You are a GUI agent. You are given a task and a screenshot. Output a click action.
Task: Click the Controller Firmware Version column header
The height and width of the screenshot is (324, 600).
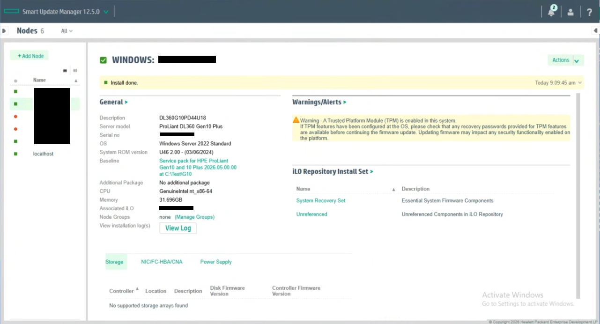point(296,291)
